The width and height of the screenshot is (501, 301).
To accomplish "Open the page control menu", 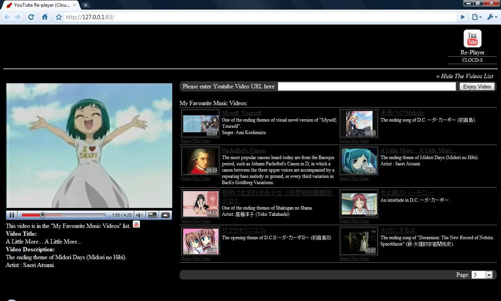I will [x=476, y=17].
